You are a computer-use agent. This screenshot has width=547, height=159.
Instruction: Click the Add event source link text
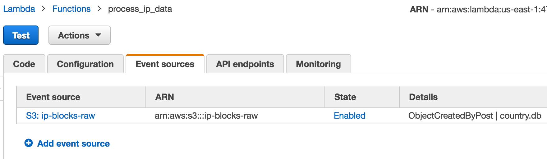(x=73, y=143)
